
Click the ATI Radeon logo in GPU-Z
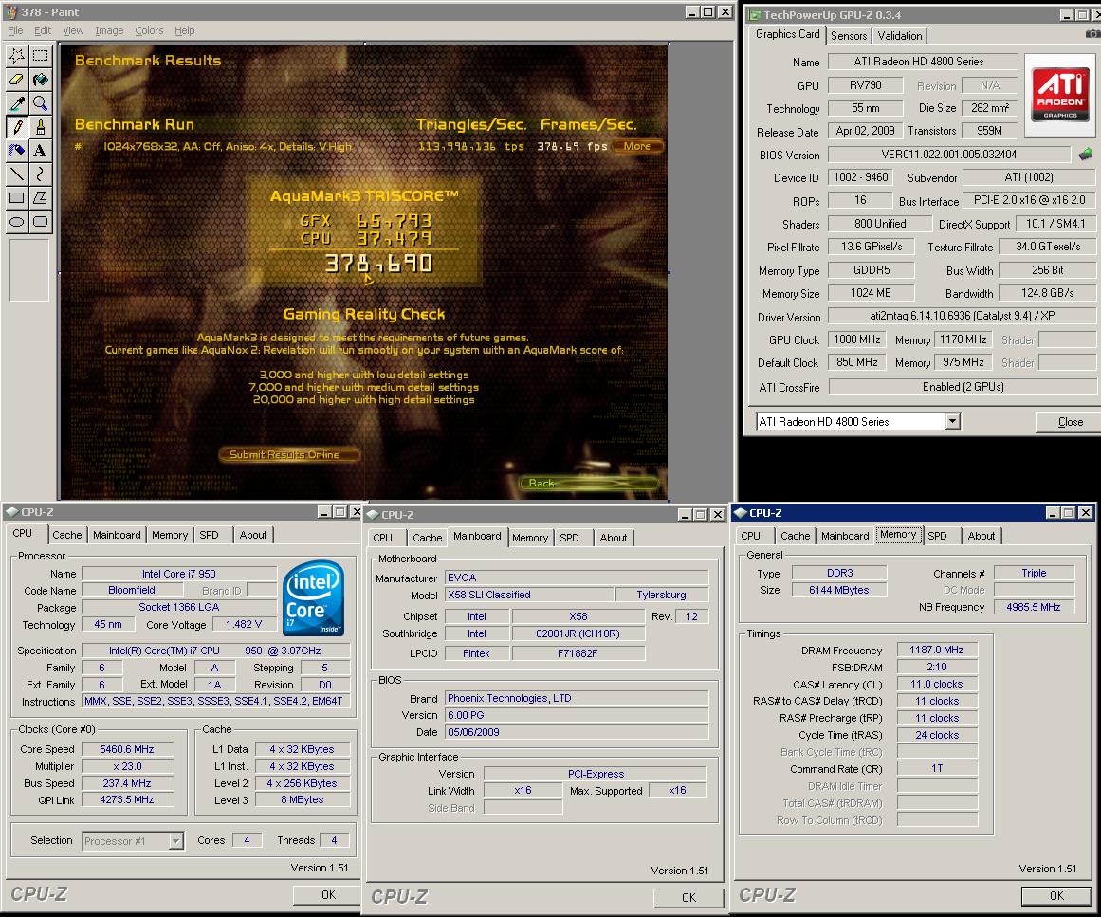[1060, 96]
